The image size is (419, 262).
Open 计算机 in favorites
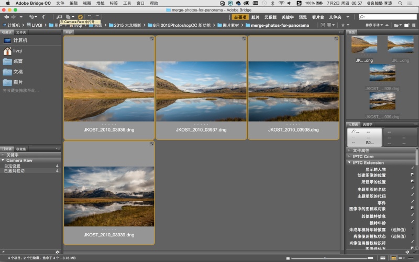(x=16, y=40)
